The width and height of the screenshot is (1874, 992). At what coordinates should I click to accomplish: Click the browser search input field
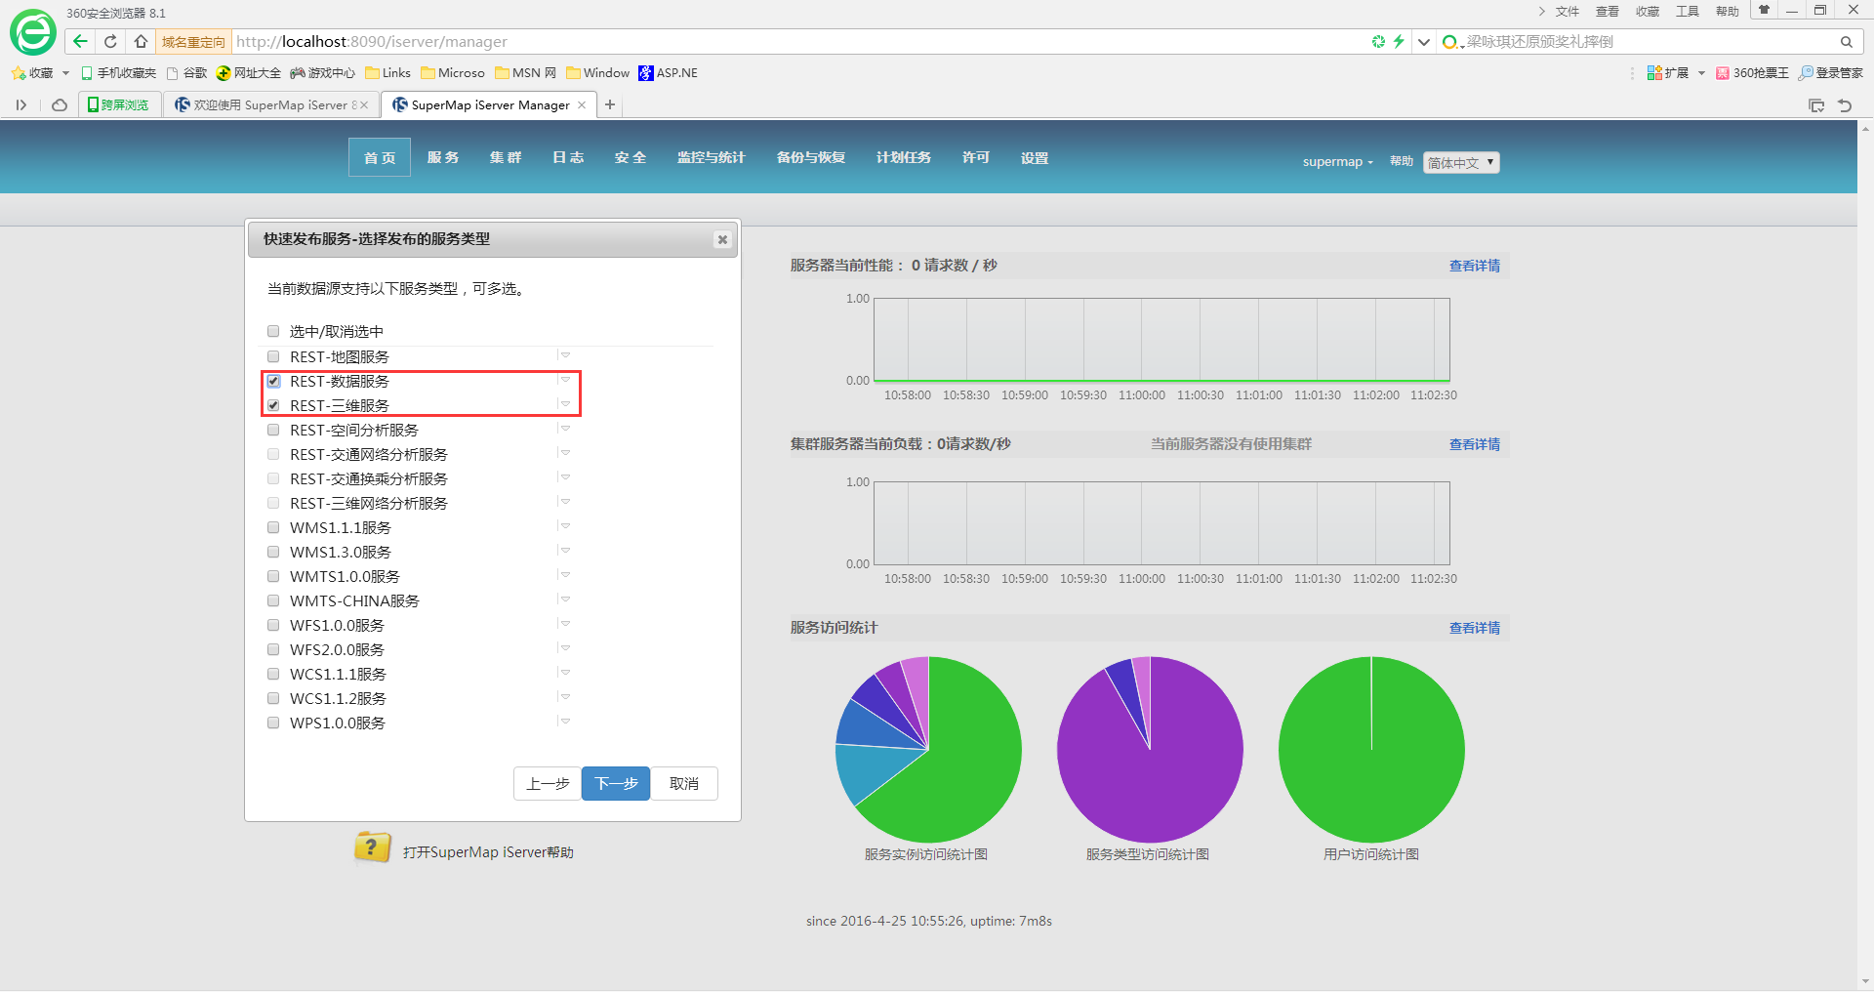click(x=1650, y=42)
